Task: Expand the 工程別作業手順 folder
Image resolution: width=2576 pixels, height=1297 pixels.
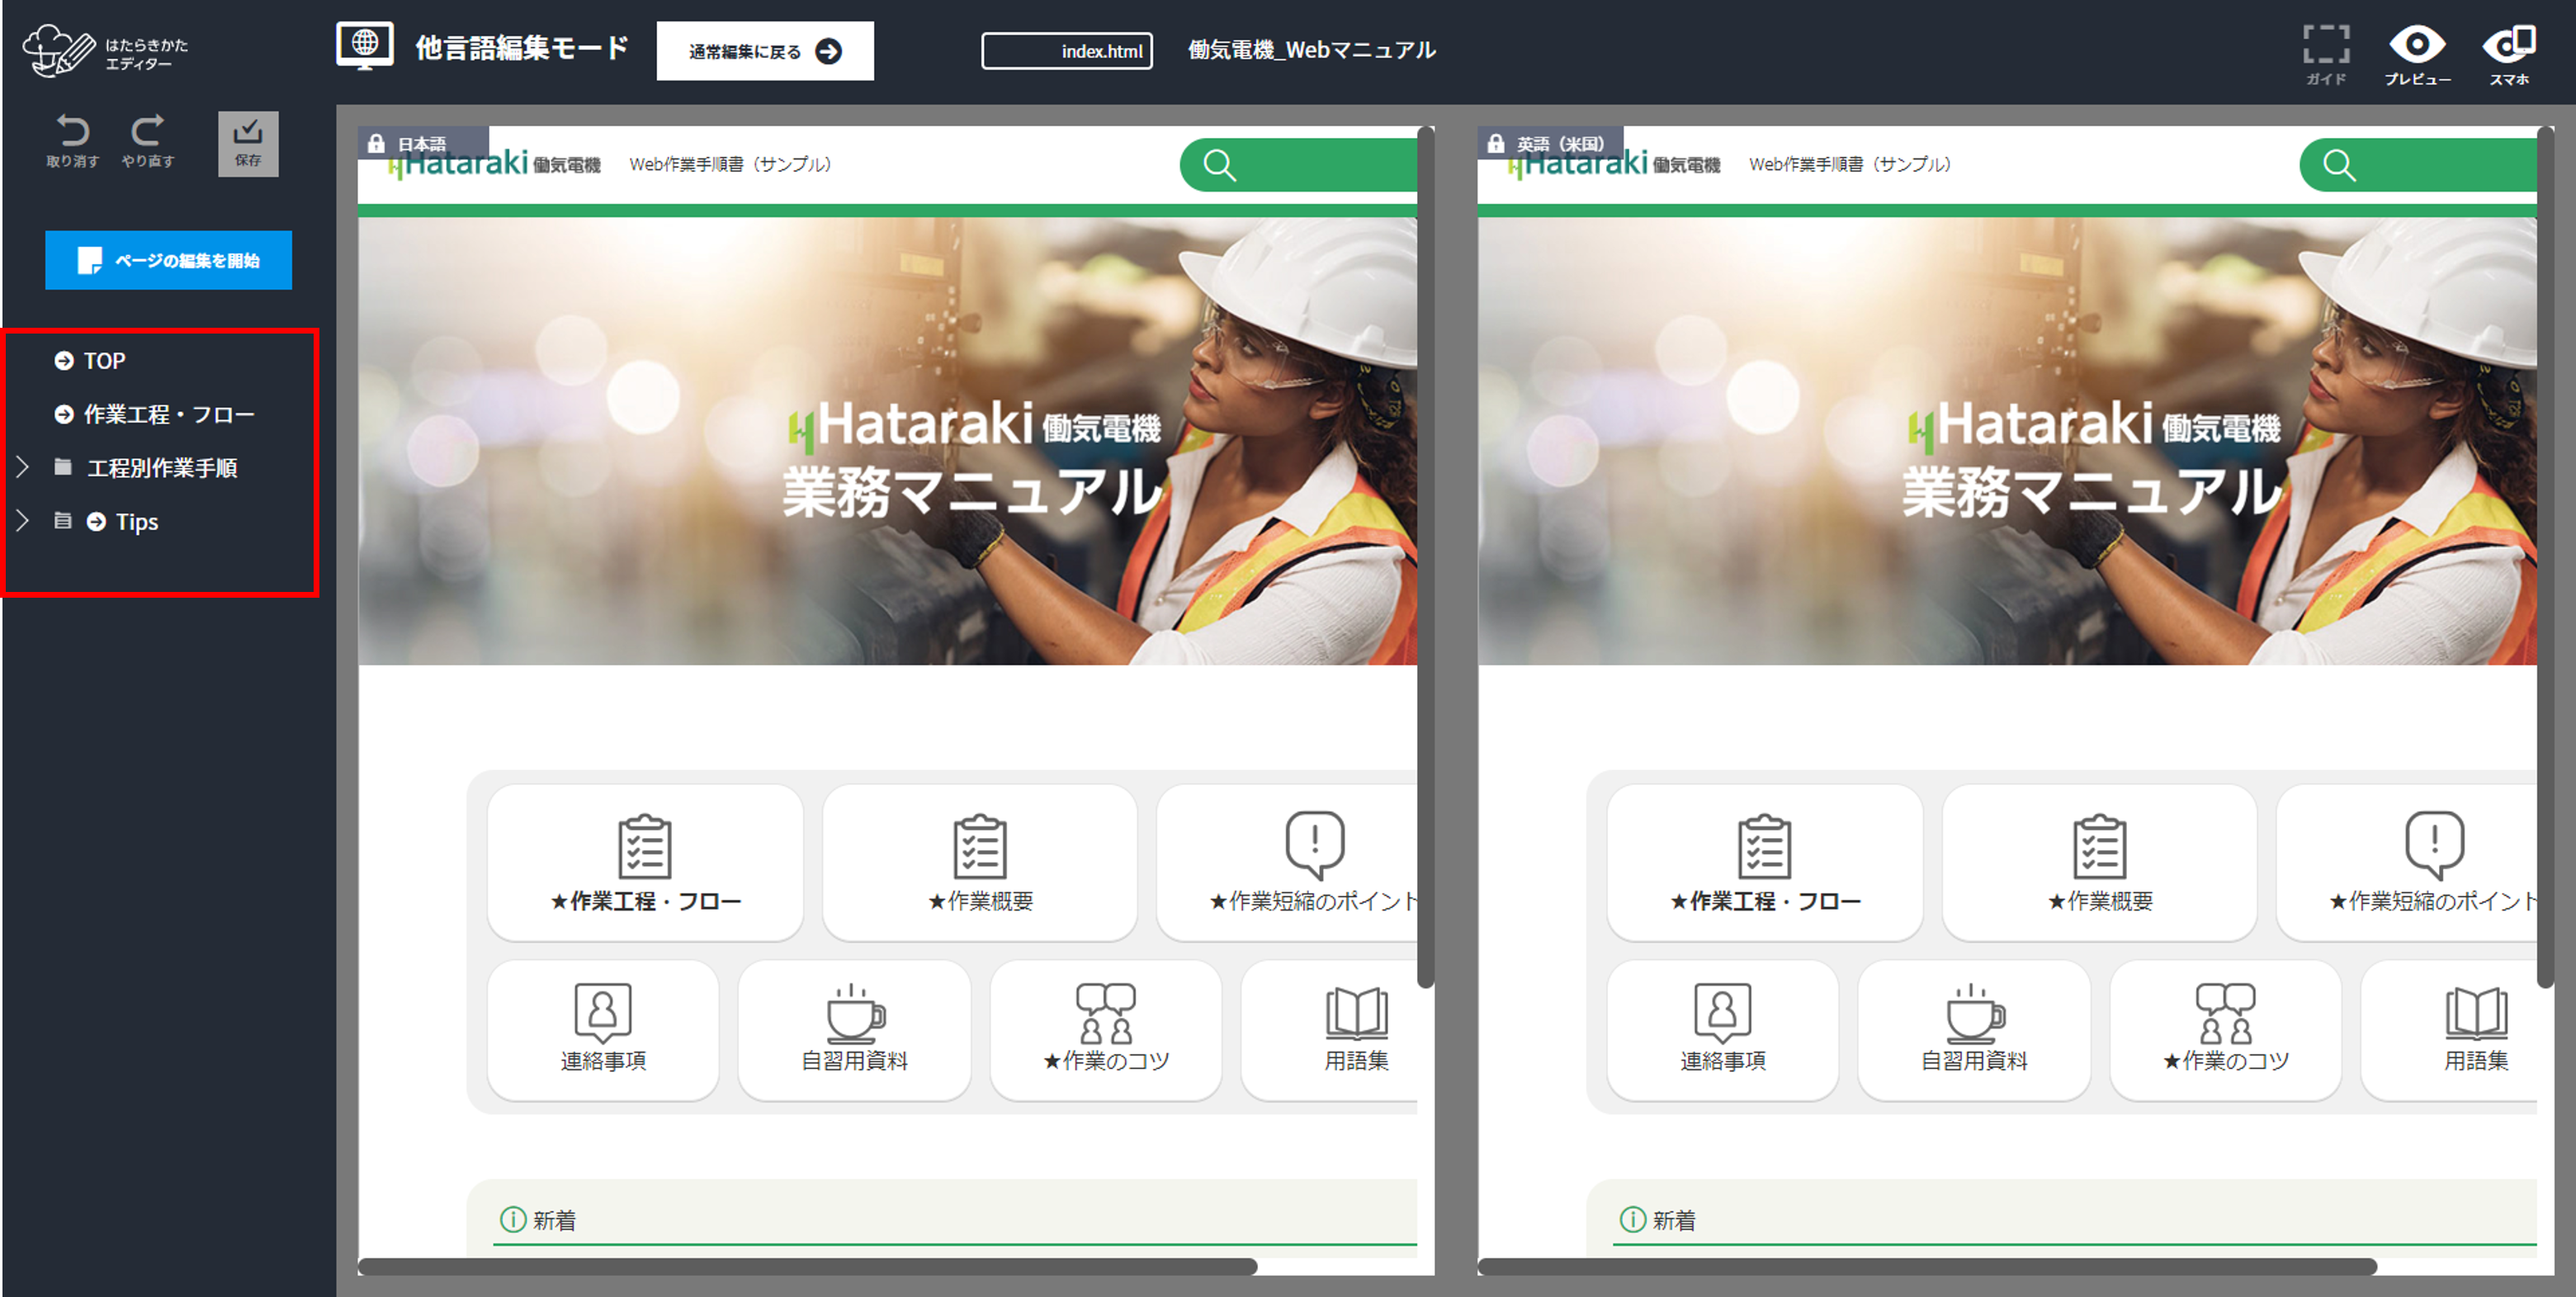Action: pos(23,467)
